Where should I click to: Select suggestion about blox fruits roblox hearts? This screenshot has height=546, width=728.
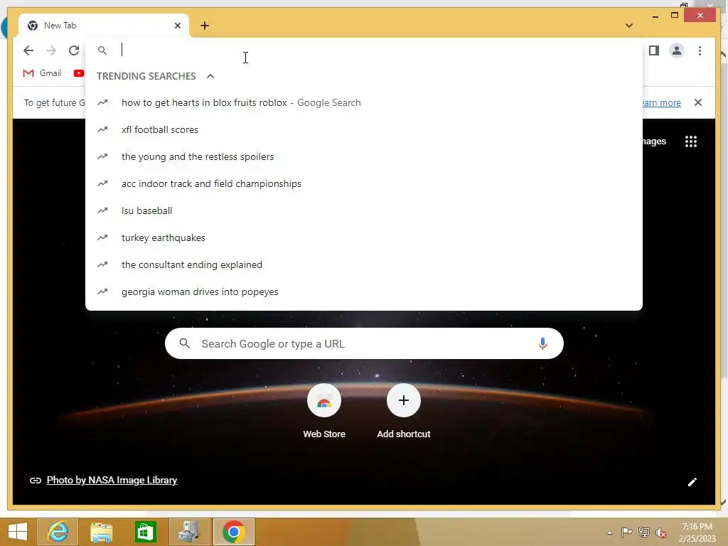[x=364, y=102]
